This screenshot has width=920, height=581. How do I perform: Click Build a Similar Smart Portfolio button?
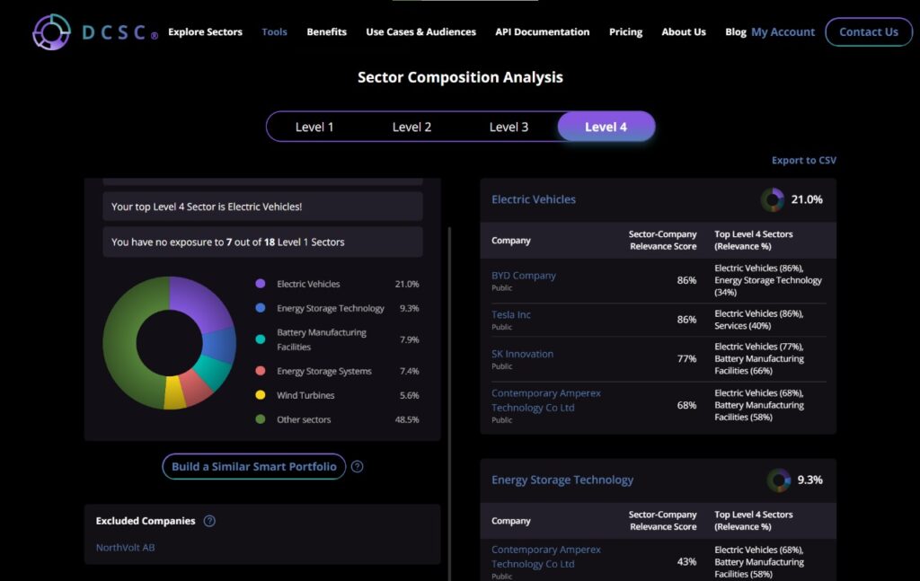[254, 466]
